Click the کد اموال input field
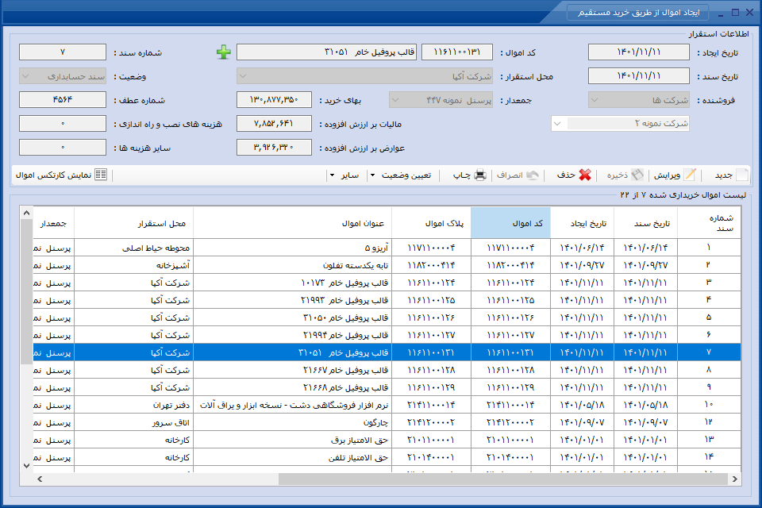 (x=457, y=52)
